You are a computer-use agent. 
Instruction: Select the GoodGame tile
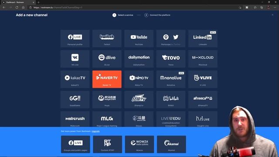pyautogui.click(x=75, y=100)
